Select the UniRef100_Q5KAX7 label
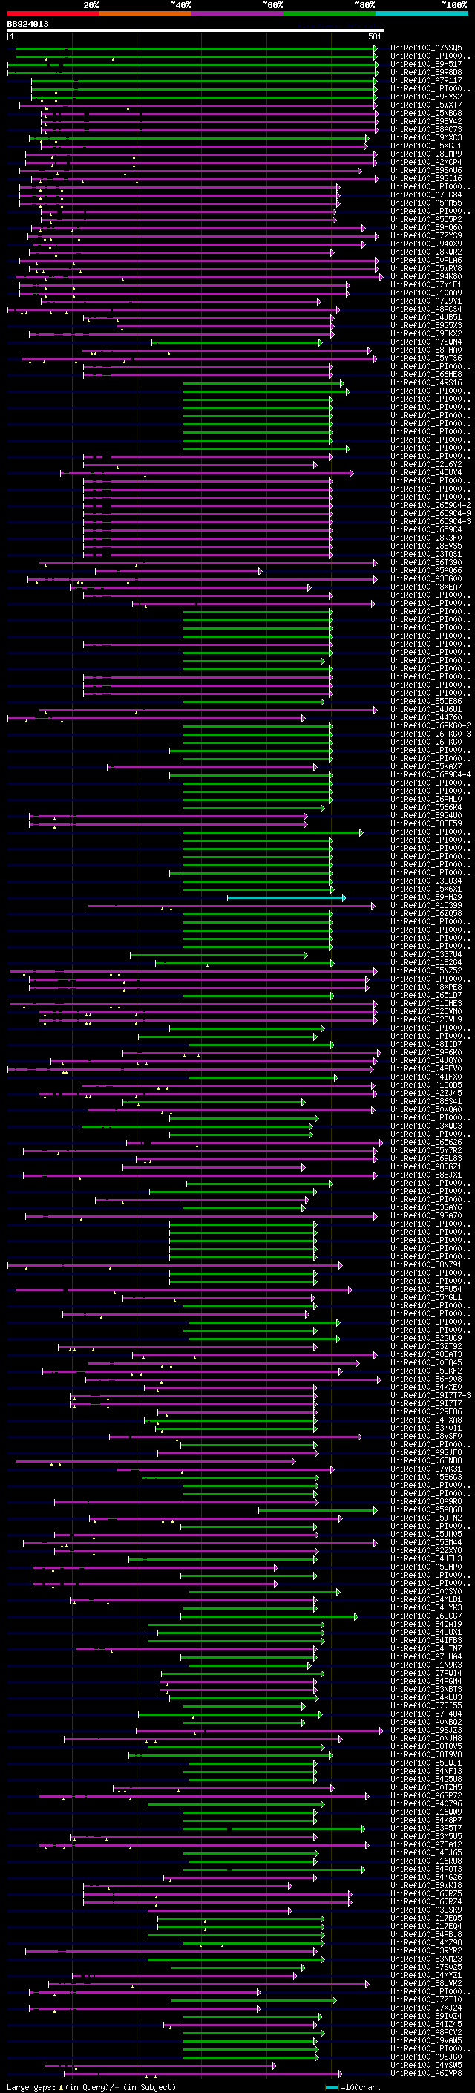 426,766
